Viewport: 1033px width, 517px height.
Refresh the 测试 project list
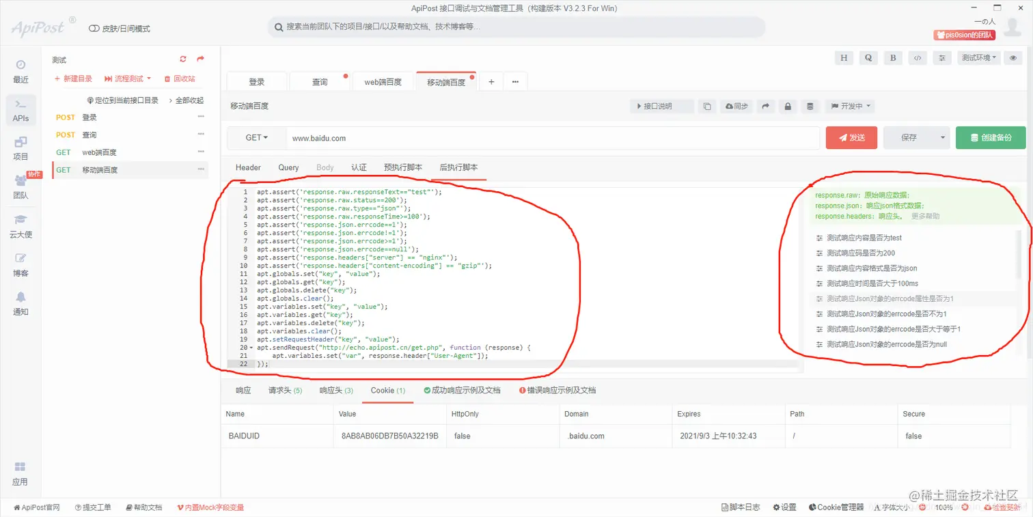tap(183, 59)
